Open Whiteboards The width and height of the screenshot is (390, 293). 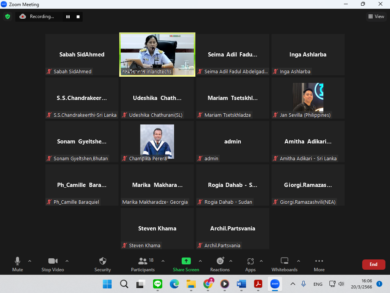[285, 264]
